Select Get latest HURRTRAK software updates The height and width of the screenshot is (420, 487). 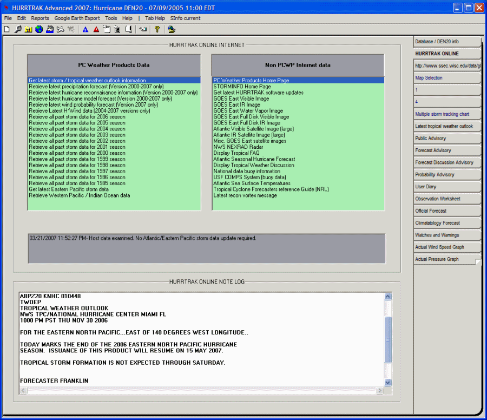pyautogui.click(x=298, y=93)
